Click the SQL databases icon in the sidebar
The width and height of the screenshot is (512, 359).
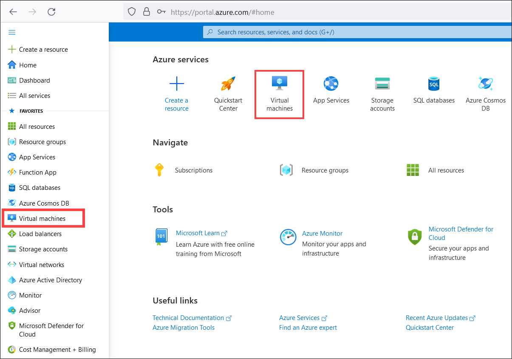pyautogui.click(x=12, y=188)
